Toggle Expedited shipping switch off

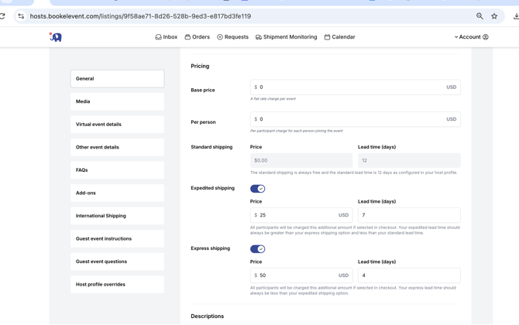pos(257,189)
